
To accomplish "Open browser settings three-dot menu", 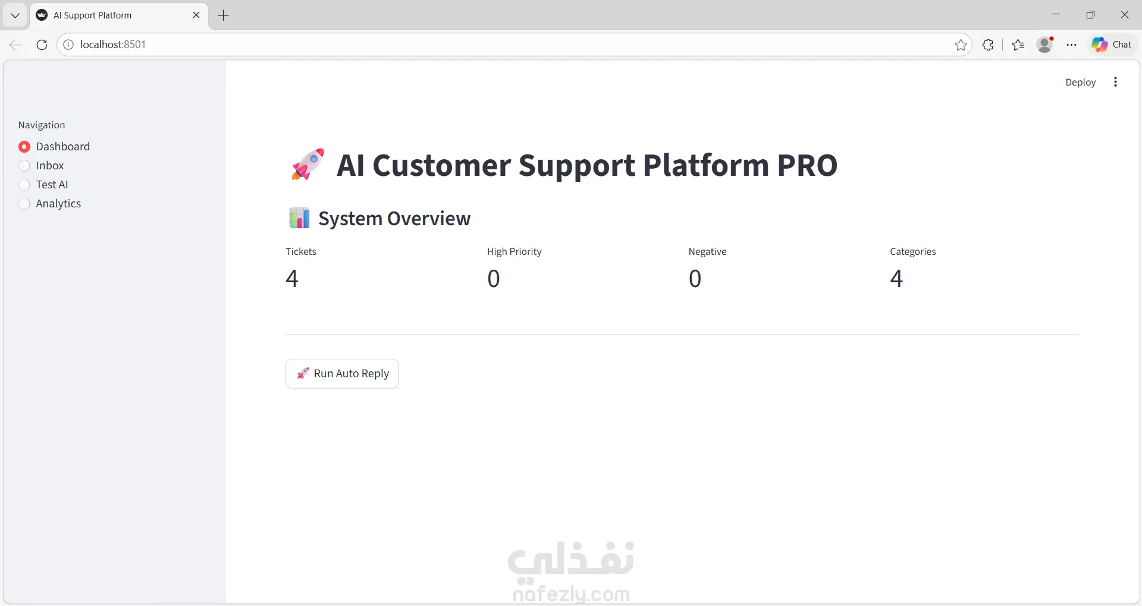I will 1072,45.
